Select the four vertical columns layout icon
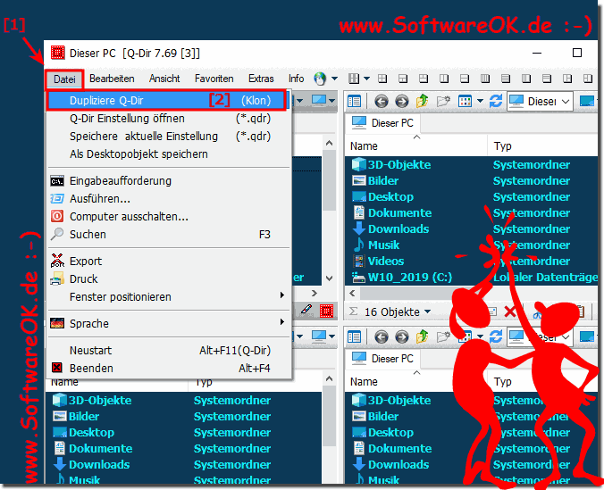 click(x=485, y=79)
